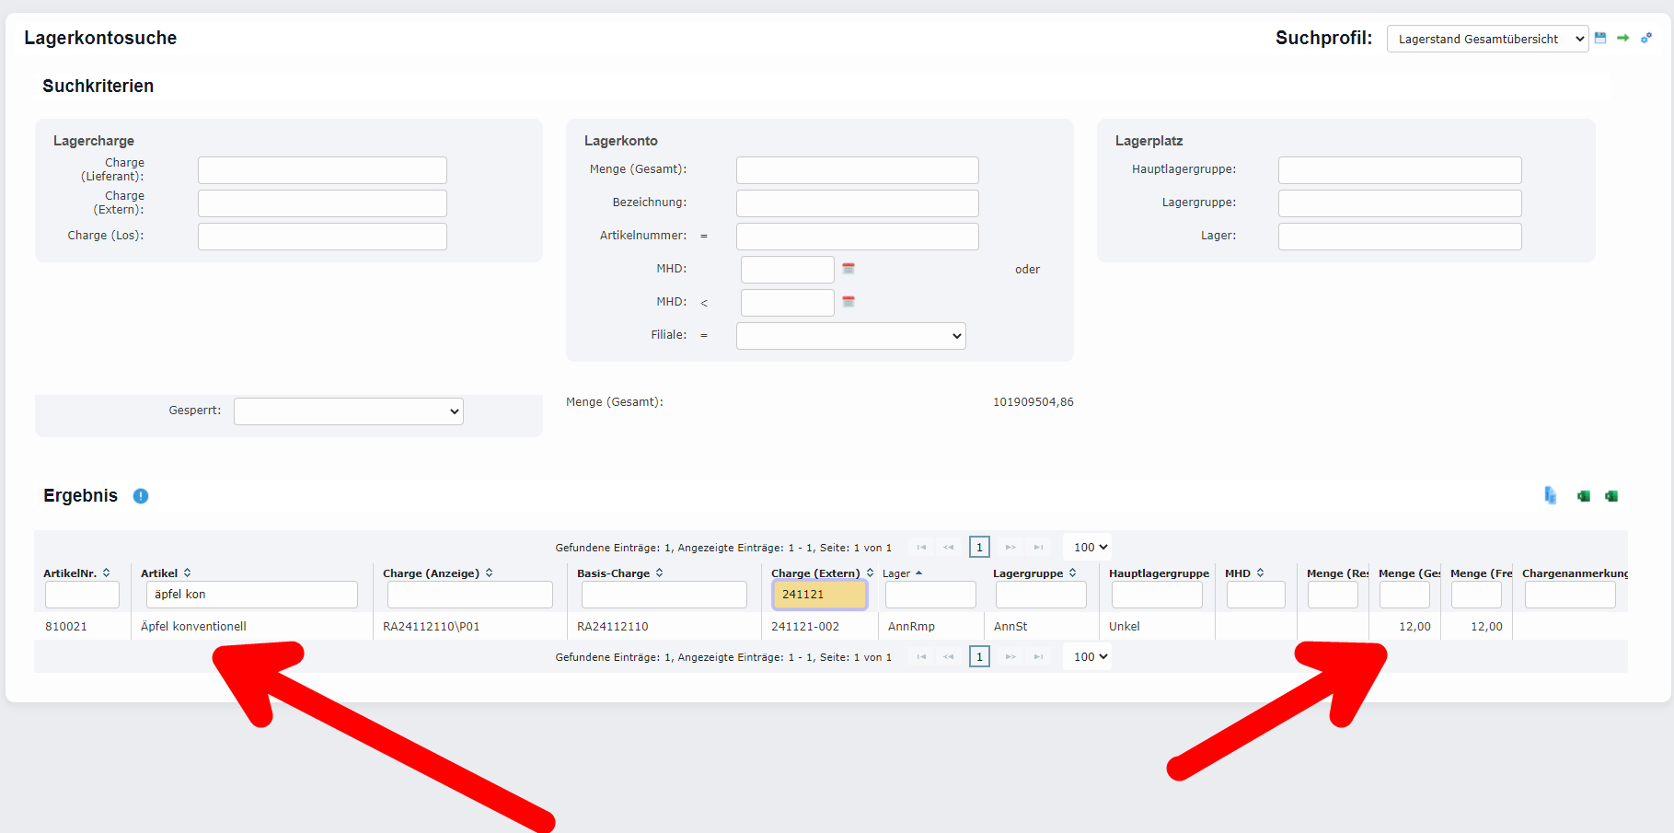The height and width of the screenshot is (833, 1674).
Task: Jump to last results page
Action: click(x=1038, y=546)
